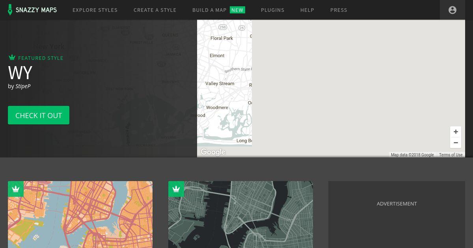Click the Snazzy Maps logo
Viewport: 473px width, 248px height.
pyautogui.click(x=32, y=10)
